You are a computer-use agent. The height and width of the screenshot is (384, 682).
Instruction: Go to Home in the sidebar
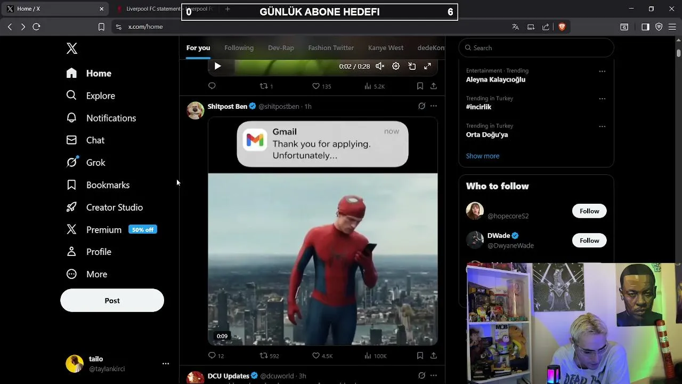(x=89, y=73)
